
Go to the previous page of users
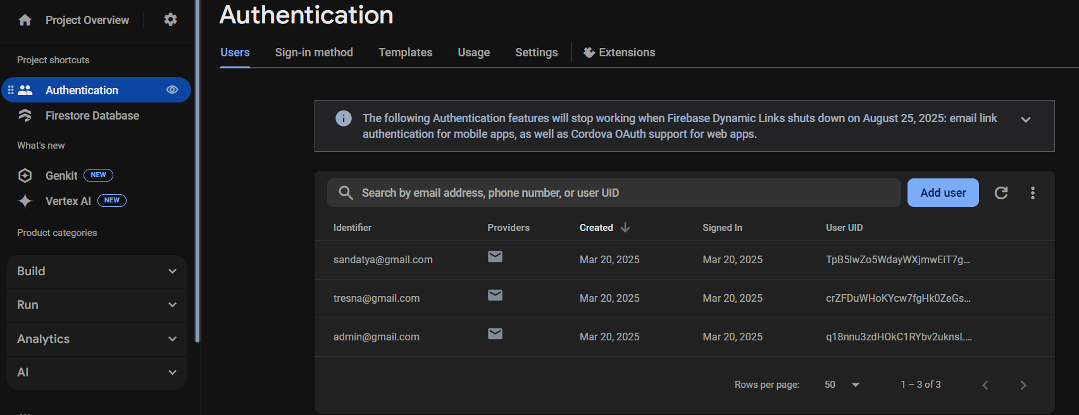click(985, 385)
